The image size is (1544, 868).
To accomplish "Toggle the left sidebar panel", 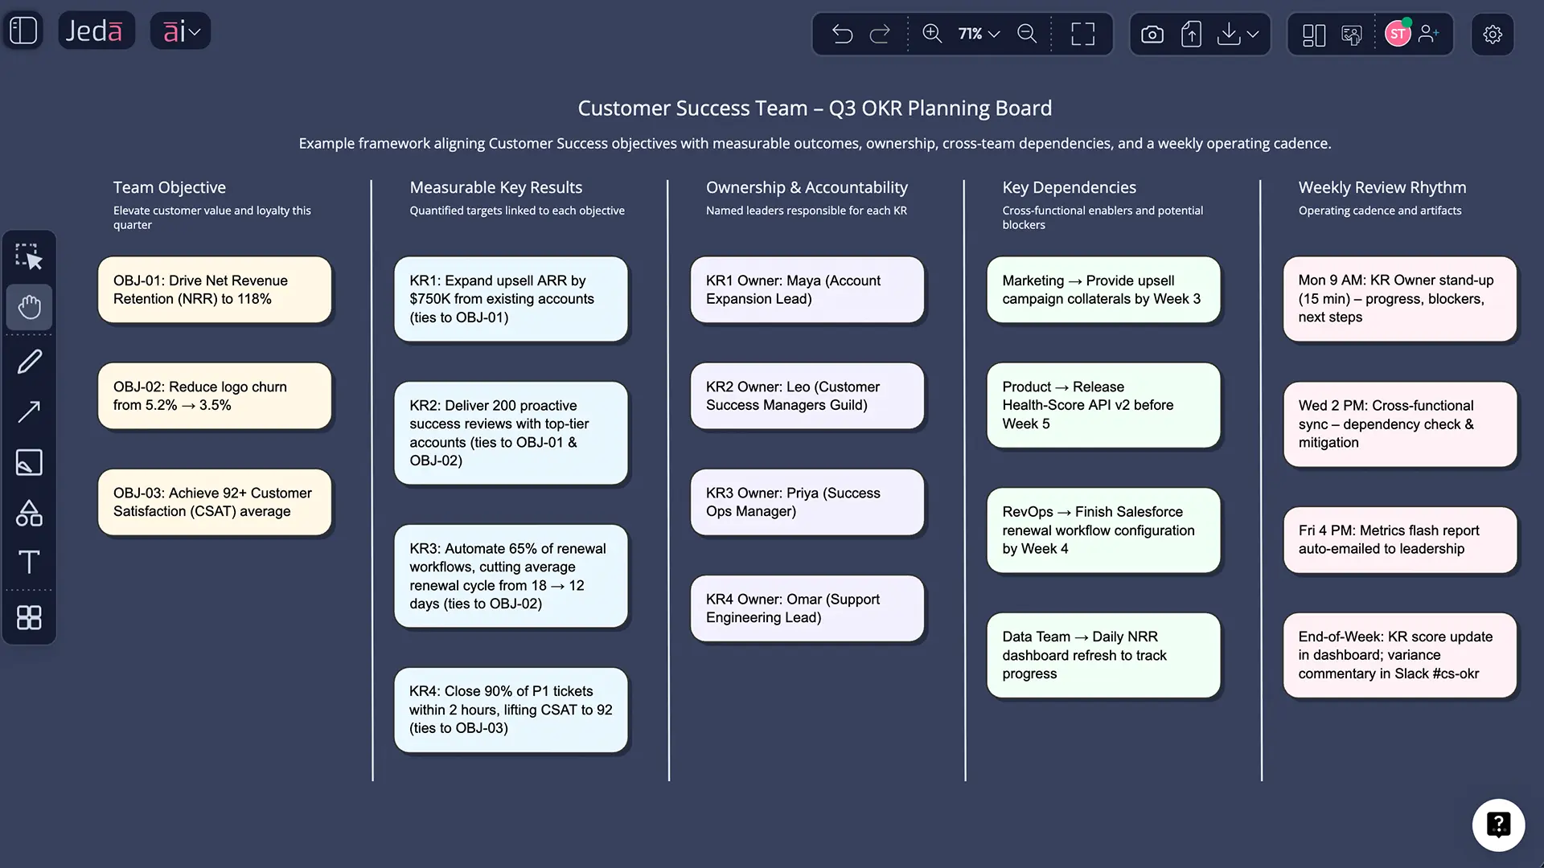I will click(23, 30).
